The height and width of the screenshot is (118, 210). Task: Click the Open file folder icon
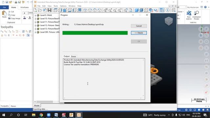tap(40, 10)
